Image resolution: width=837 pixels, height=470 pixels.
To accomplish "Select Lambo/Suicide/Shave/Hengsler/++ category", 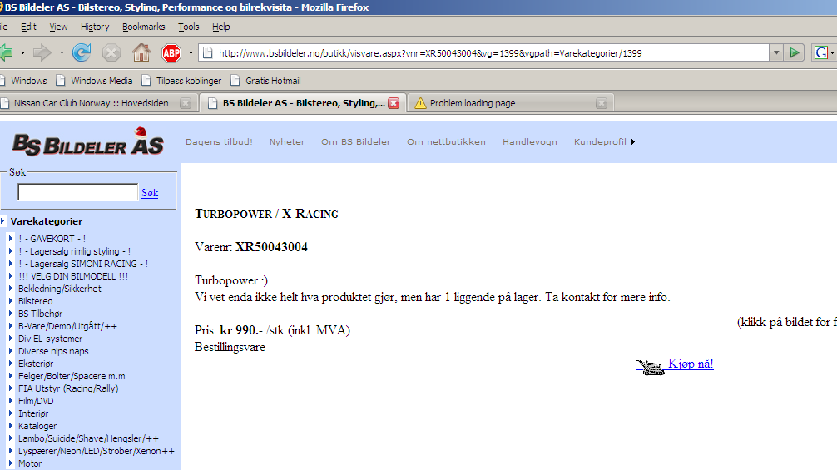I will click(x=89, y=438).
